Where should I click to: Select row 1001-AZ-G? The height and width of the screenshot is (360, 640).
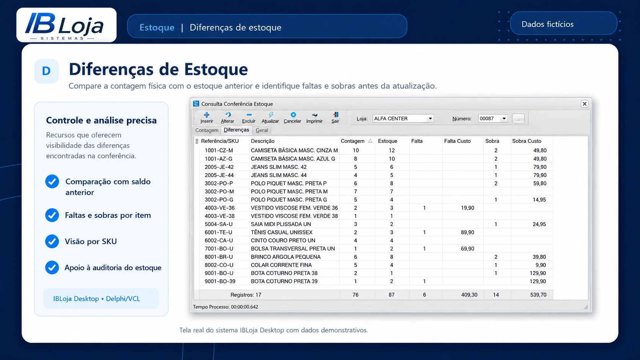click(x=376, y=159)
